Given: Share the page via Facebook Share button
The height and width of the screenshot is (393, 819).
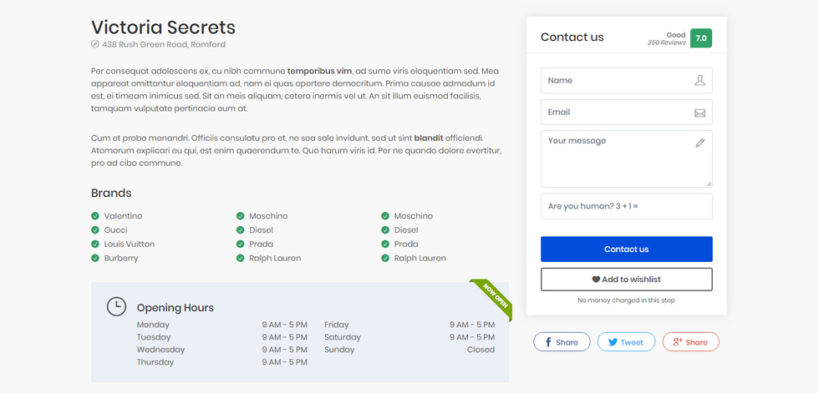Looking at the screenshot, I should tap(562, 342).
